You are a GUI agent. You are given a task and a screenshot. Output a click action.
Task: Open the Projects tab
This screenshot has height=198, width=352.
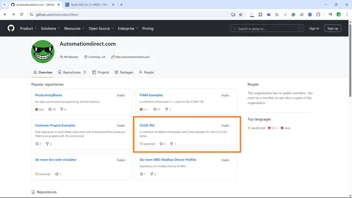click(101, 72)
